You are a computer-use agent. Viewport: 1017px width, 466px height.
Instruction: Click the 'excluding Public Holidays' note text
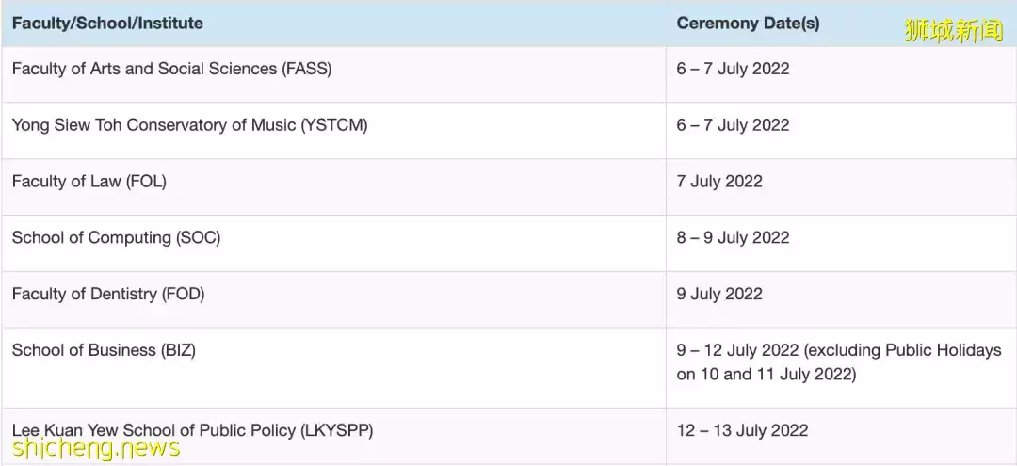tap(903, 350)
